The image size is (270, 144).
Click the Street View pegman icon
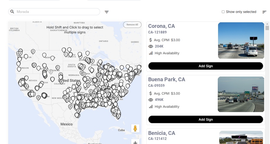135,128
